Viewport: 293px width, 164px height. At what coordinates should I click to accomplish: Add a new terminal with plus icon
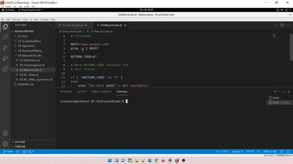click(x=275, y=92)
